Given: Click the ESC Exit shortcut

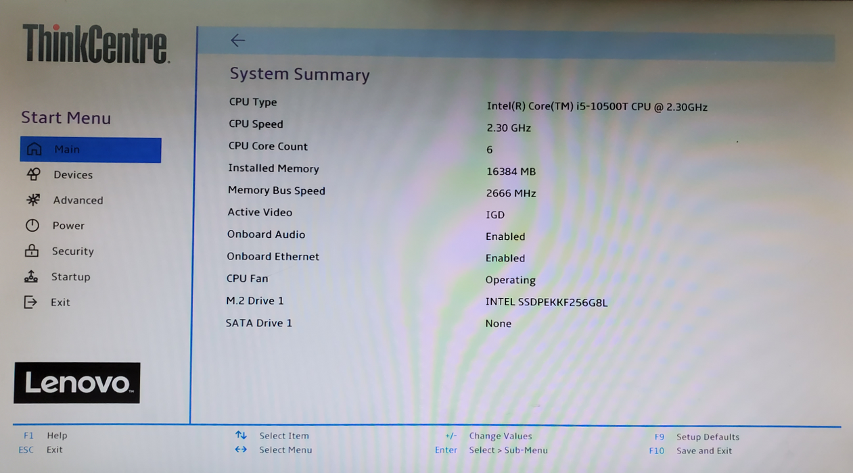Looking at the screenshot, I should click(41, 450).
